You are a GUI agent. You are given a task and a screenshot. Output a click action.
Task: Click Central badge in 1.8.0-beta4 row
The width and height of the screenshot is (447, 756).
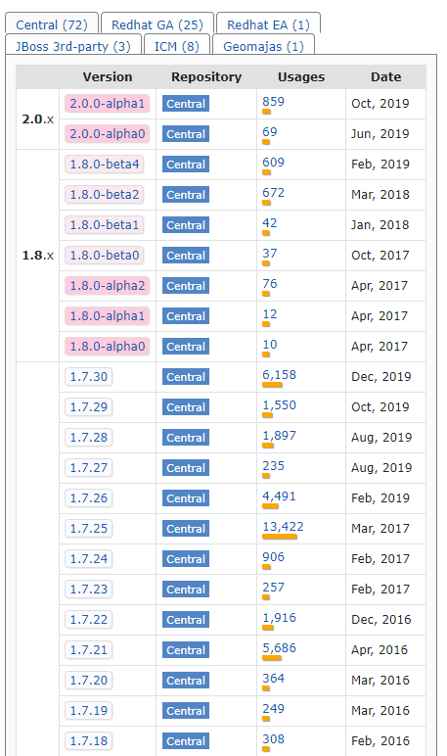click(x=186, y=165)
